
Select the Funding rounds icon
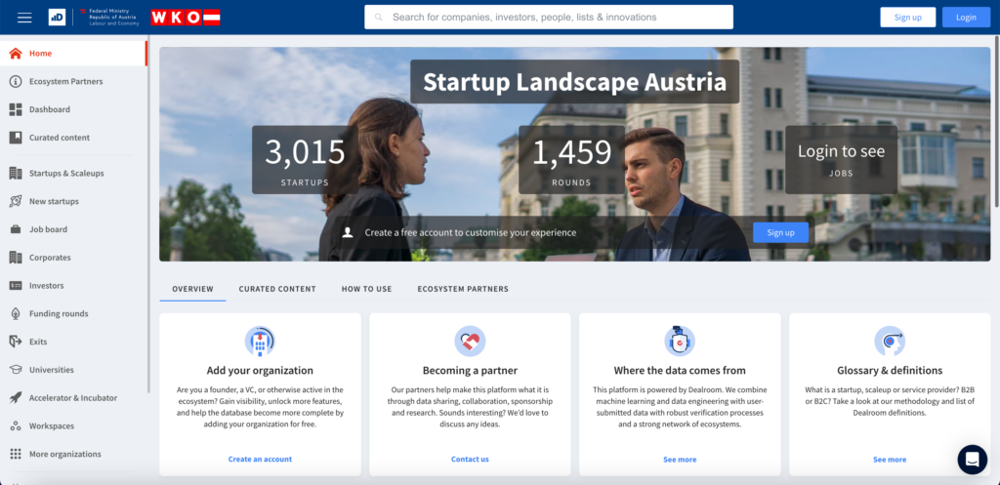16,314
